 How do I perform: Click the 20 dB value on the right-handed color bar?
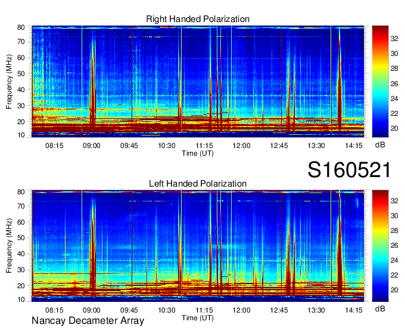tap(394, 128)
